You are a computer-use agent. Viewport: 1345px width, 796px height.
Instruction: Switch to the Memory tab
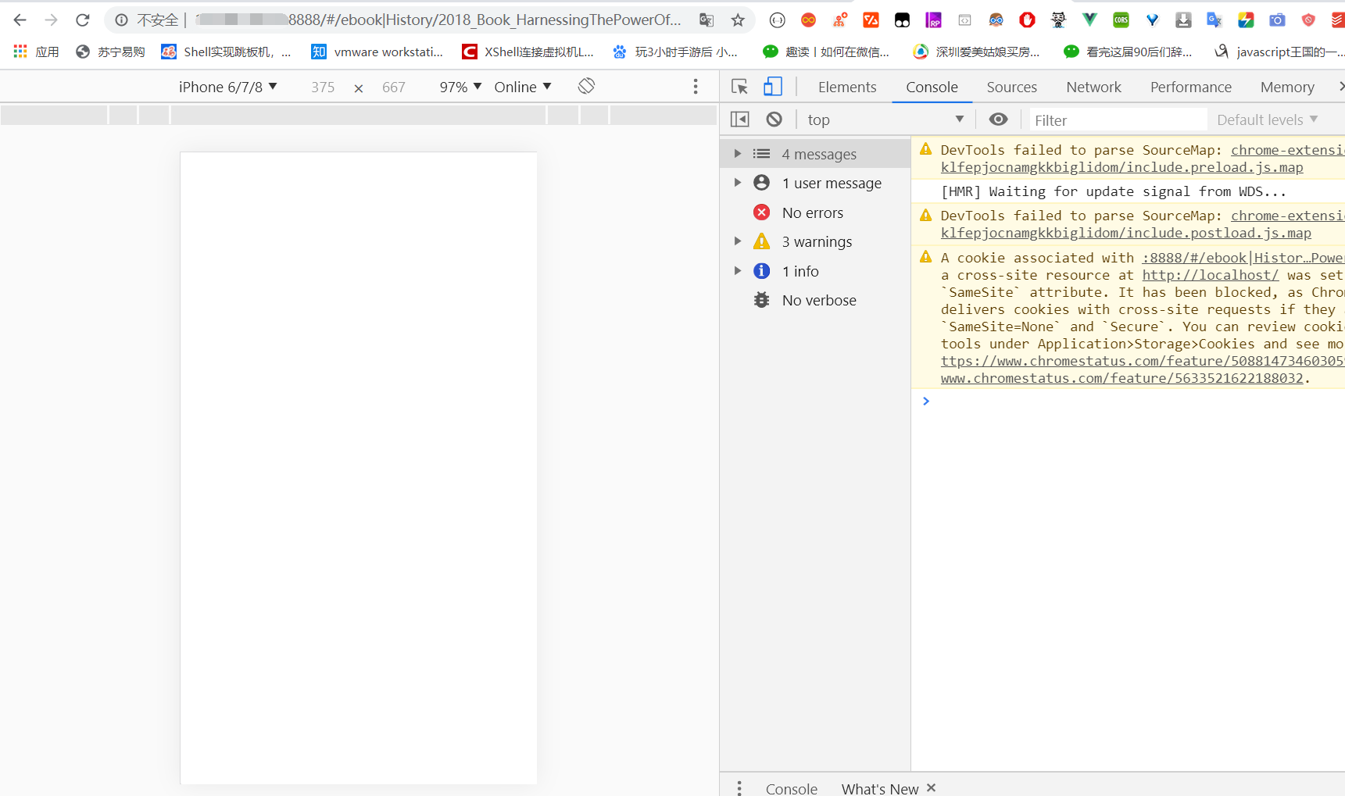[x=1287, y=87]
